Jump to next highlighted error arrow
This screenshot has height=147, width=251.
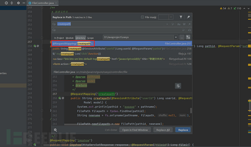248,8
